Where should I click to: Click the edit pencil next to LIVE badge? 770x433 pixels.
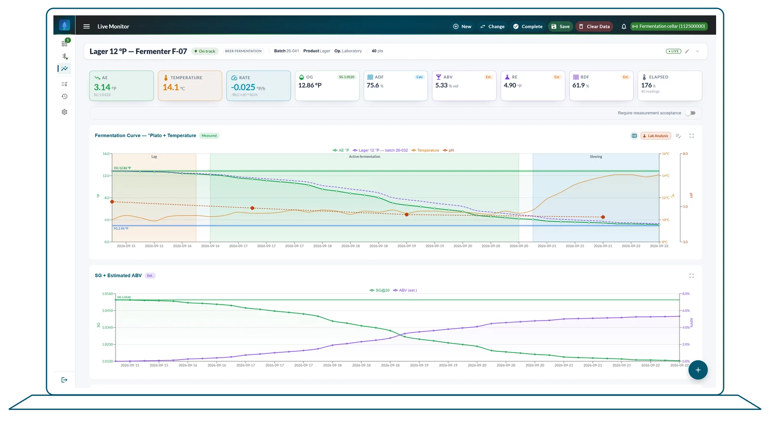pos(687,51)
